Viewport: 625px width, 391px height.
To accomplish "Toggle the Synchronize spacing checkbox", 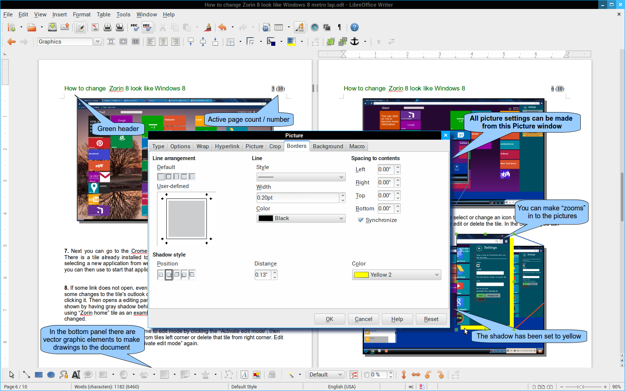I will point(360,220).
